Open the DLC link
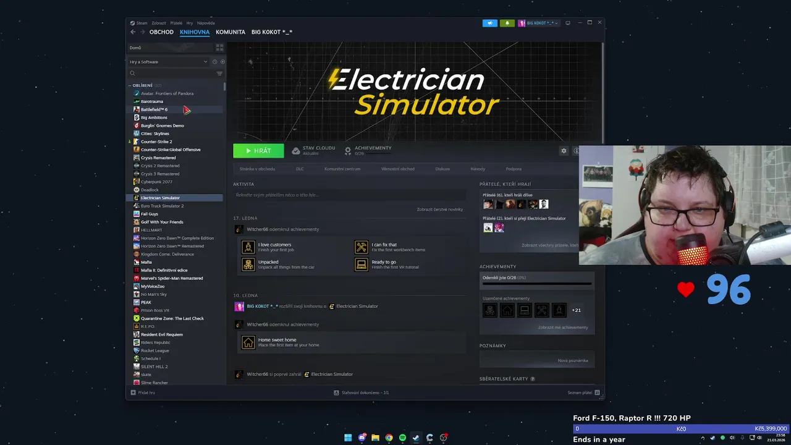 [x=300, y=169]
